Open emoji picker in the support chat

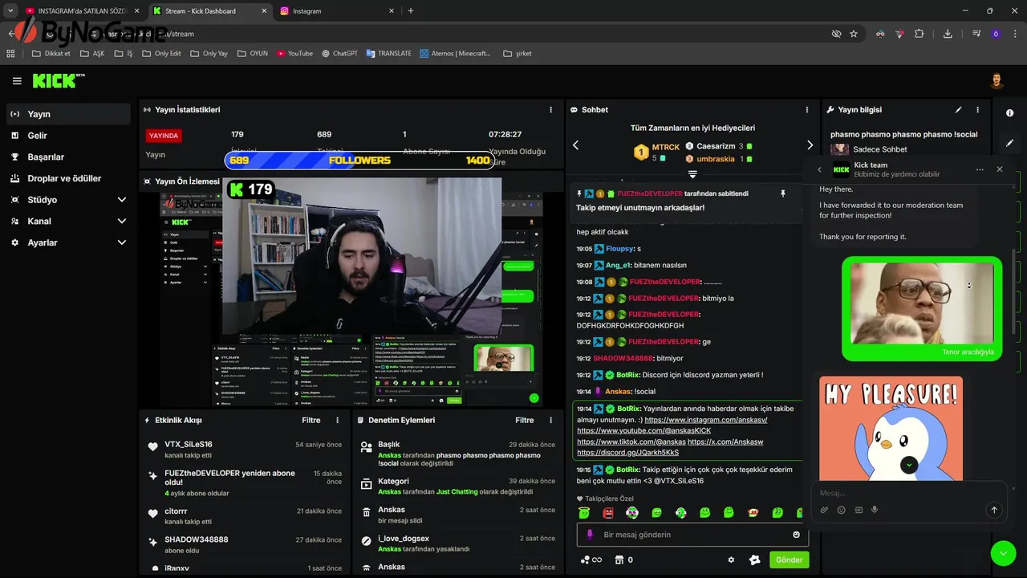841,510
